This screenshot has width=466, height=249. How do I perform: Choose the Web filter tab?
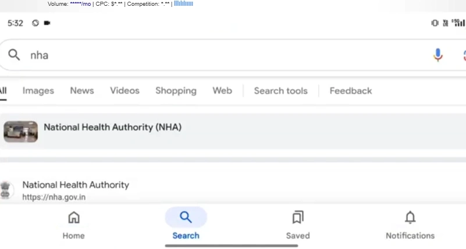pyautogui.click(x=222, y=91)
